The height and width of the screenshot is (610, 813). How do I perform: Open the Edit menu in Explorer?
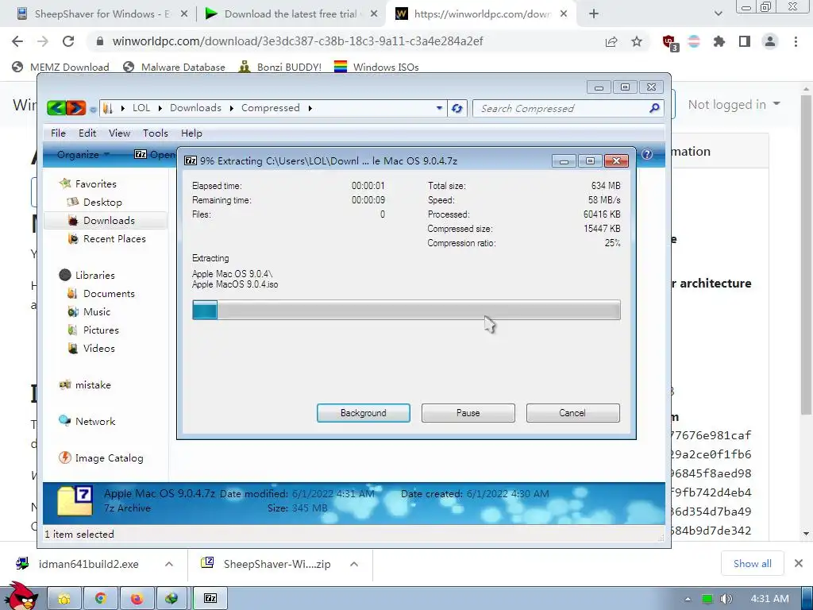87,133
